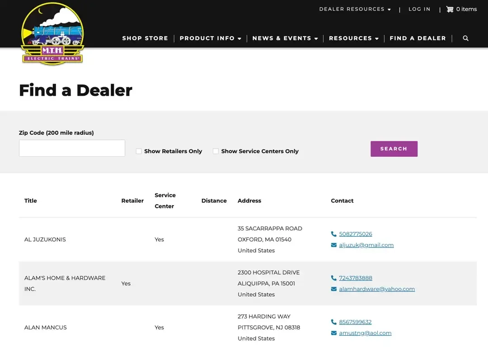Screen dimensions: 488x347
Task: Select the AL JUZUKONIS dealer name
Action: point(45,239)
